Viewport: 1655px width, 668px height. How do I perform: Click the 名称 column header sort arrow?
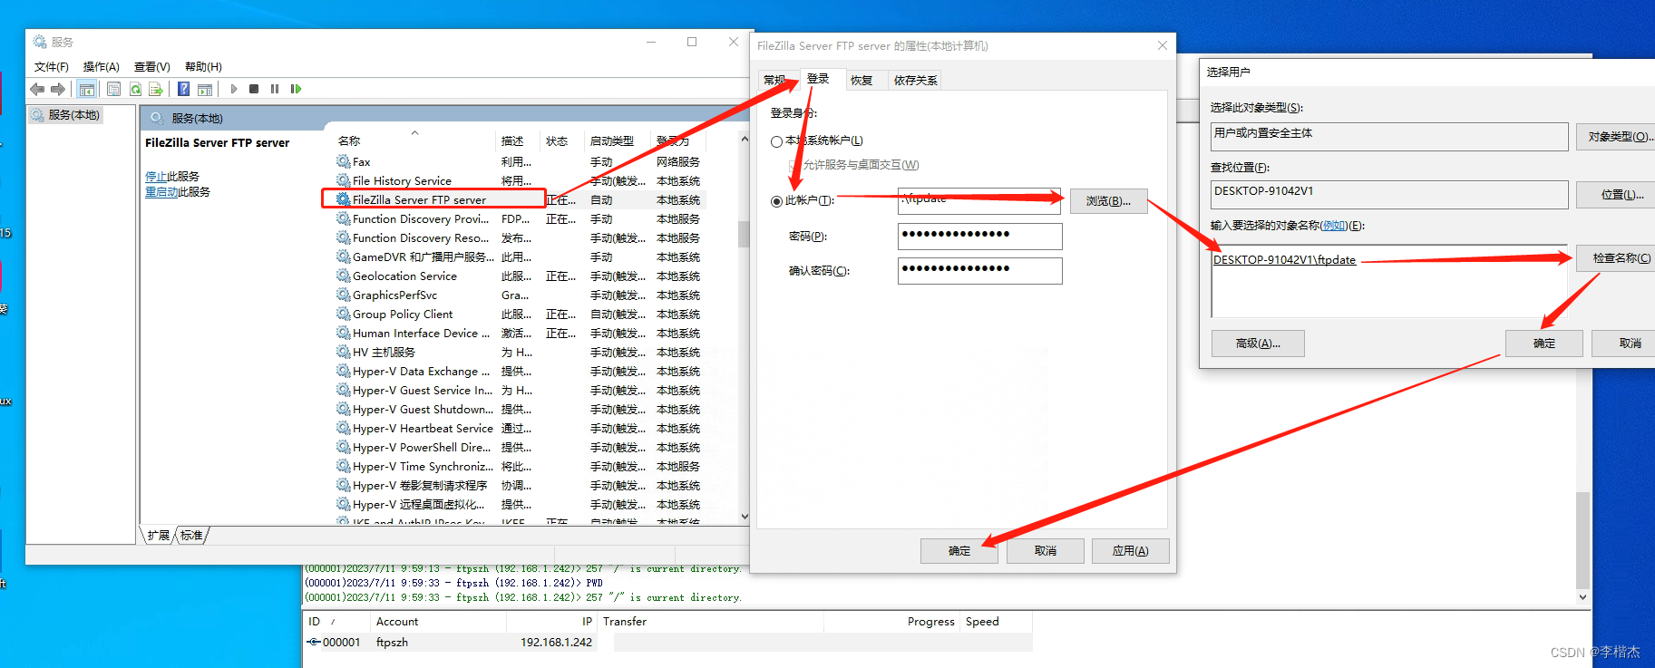(x=414, y=133)
